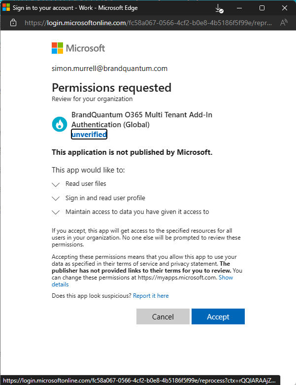Click the Report it here link

click(x=151, y=296)
